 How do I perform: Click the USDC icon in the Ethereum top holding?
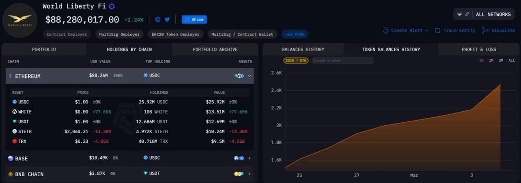(145, 75)
